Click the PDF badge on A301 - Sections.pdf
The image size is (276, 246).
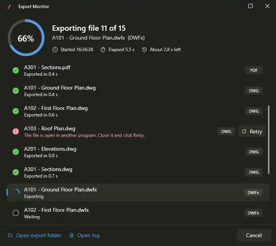click(254, 70)
